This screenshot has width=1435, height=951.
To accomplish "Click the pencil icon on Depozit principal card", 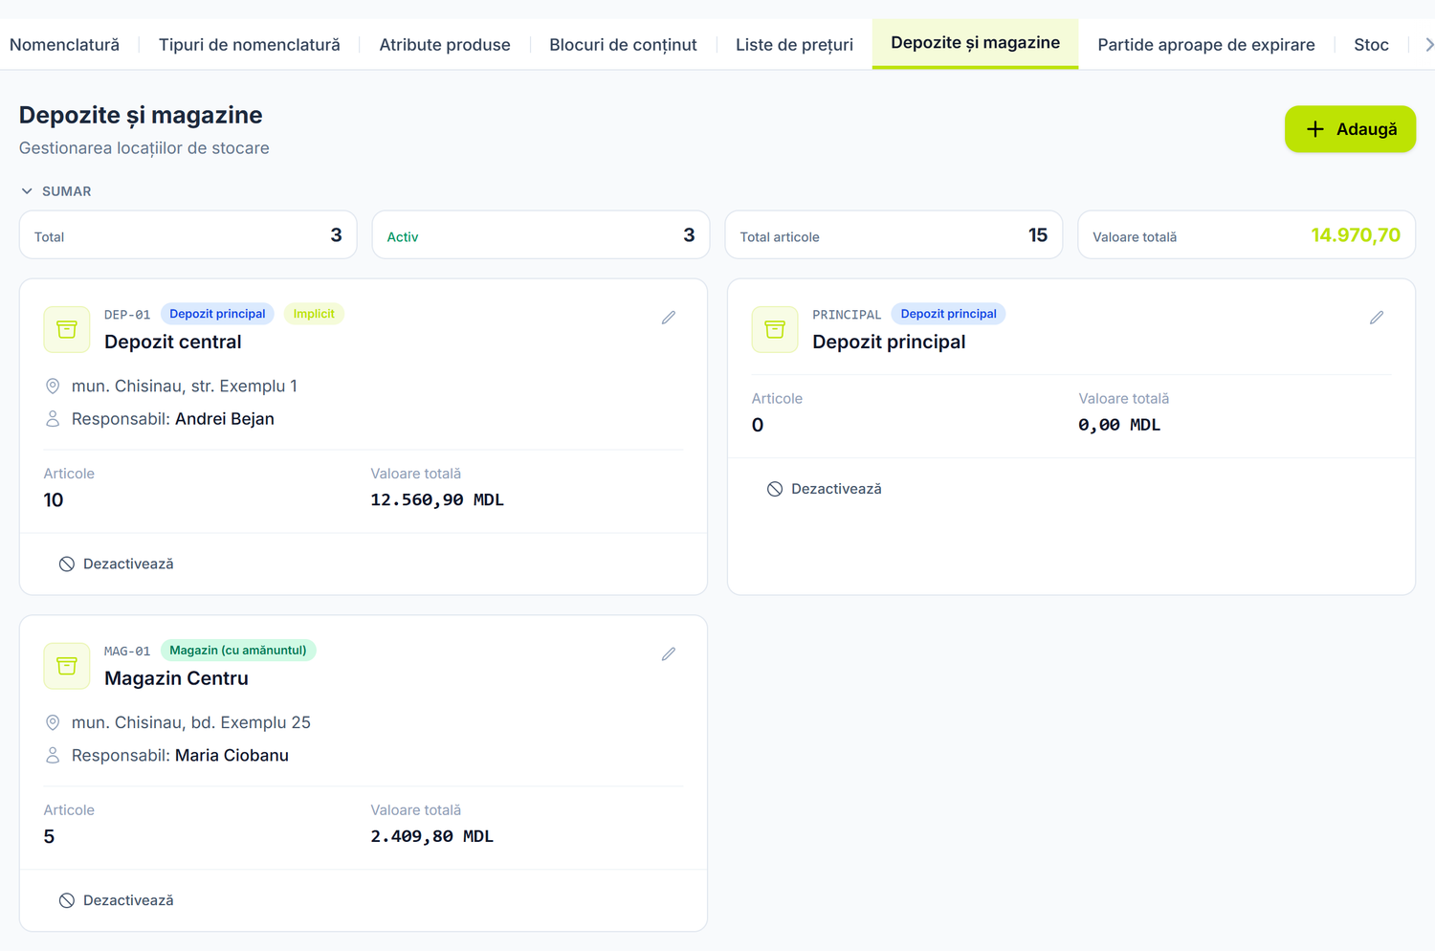I will click(x=1377, y=318).
